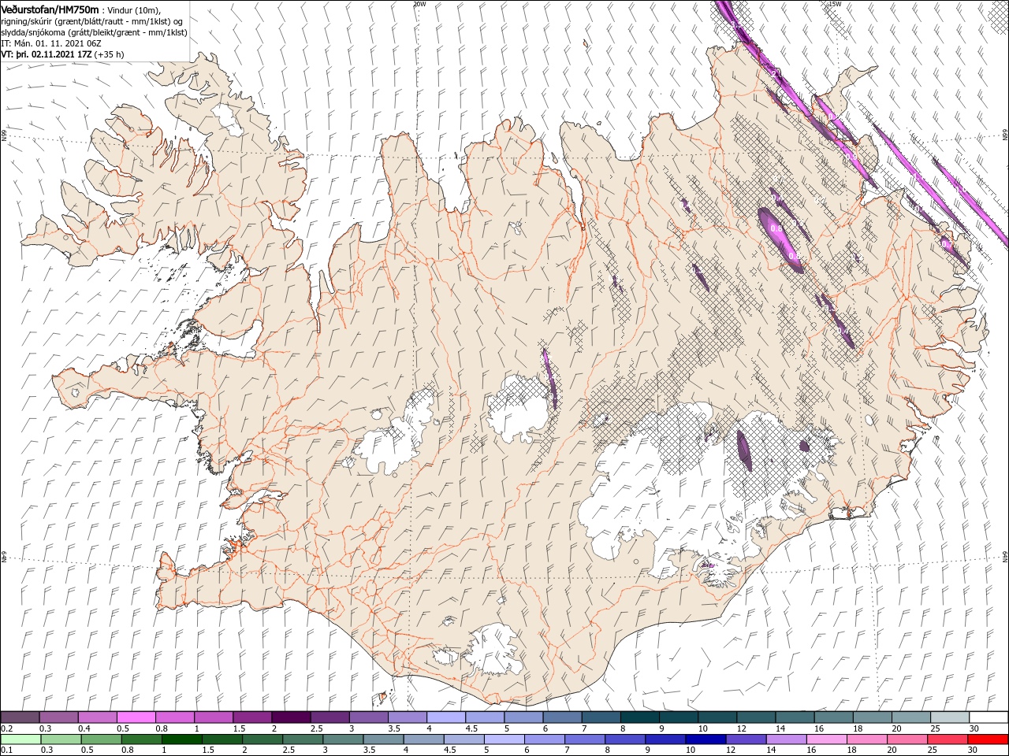Pick the dark teal 8–9 swatch in purple-teal row

coord(640,717)
